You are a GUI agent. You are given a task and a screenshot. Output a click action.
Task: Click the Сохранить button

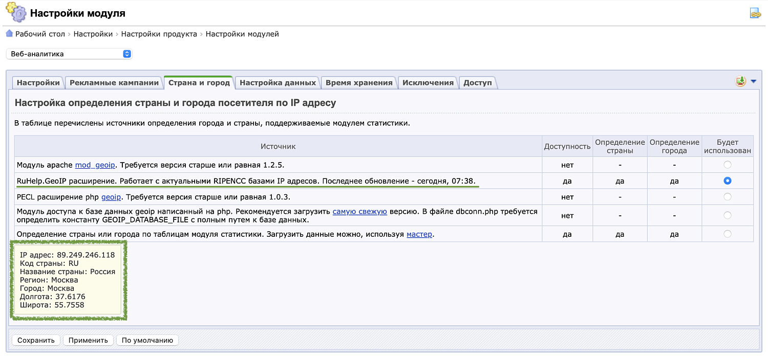pos(36,340)
